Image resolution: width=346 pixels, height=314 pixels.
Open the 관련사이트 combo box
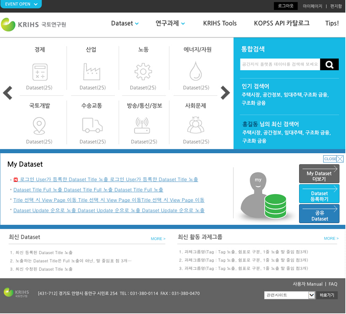[x=290, y=295]
